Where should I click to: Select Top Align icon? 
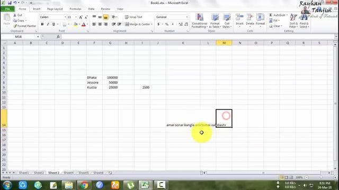94,17
